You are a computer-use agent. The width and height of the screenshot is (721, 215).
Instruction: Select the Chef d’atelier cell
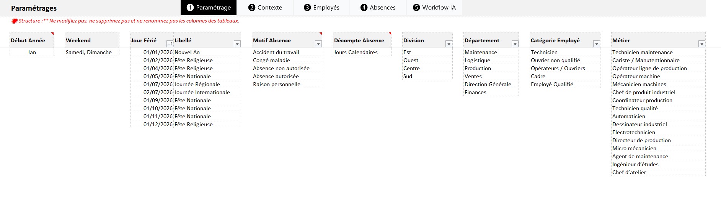[658, 172]
